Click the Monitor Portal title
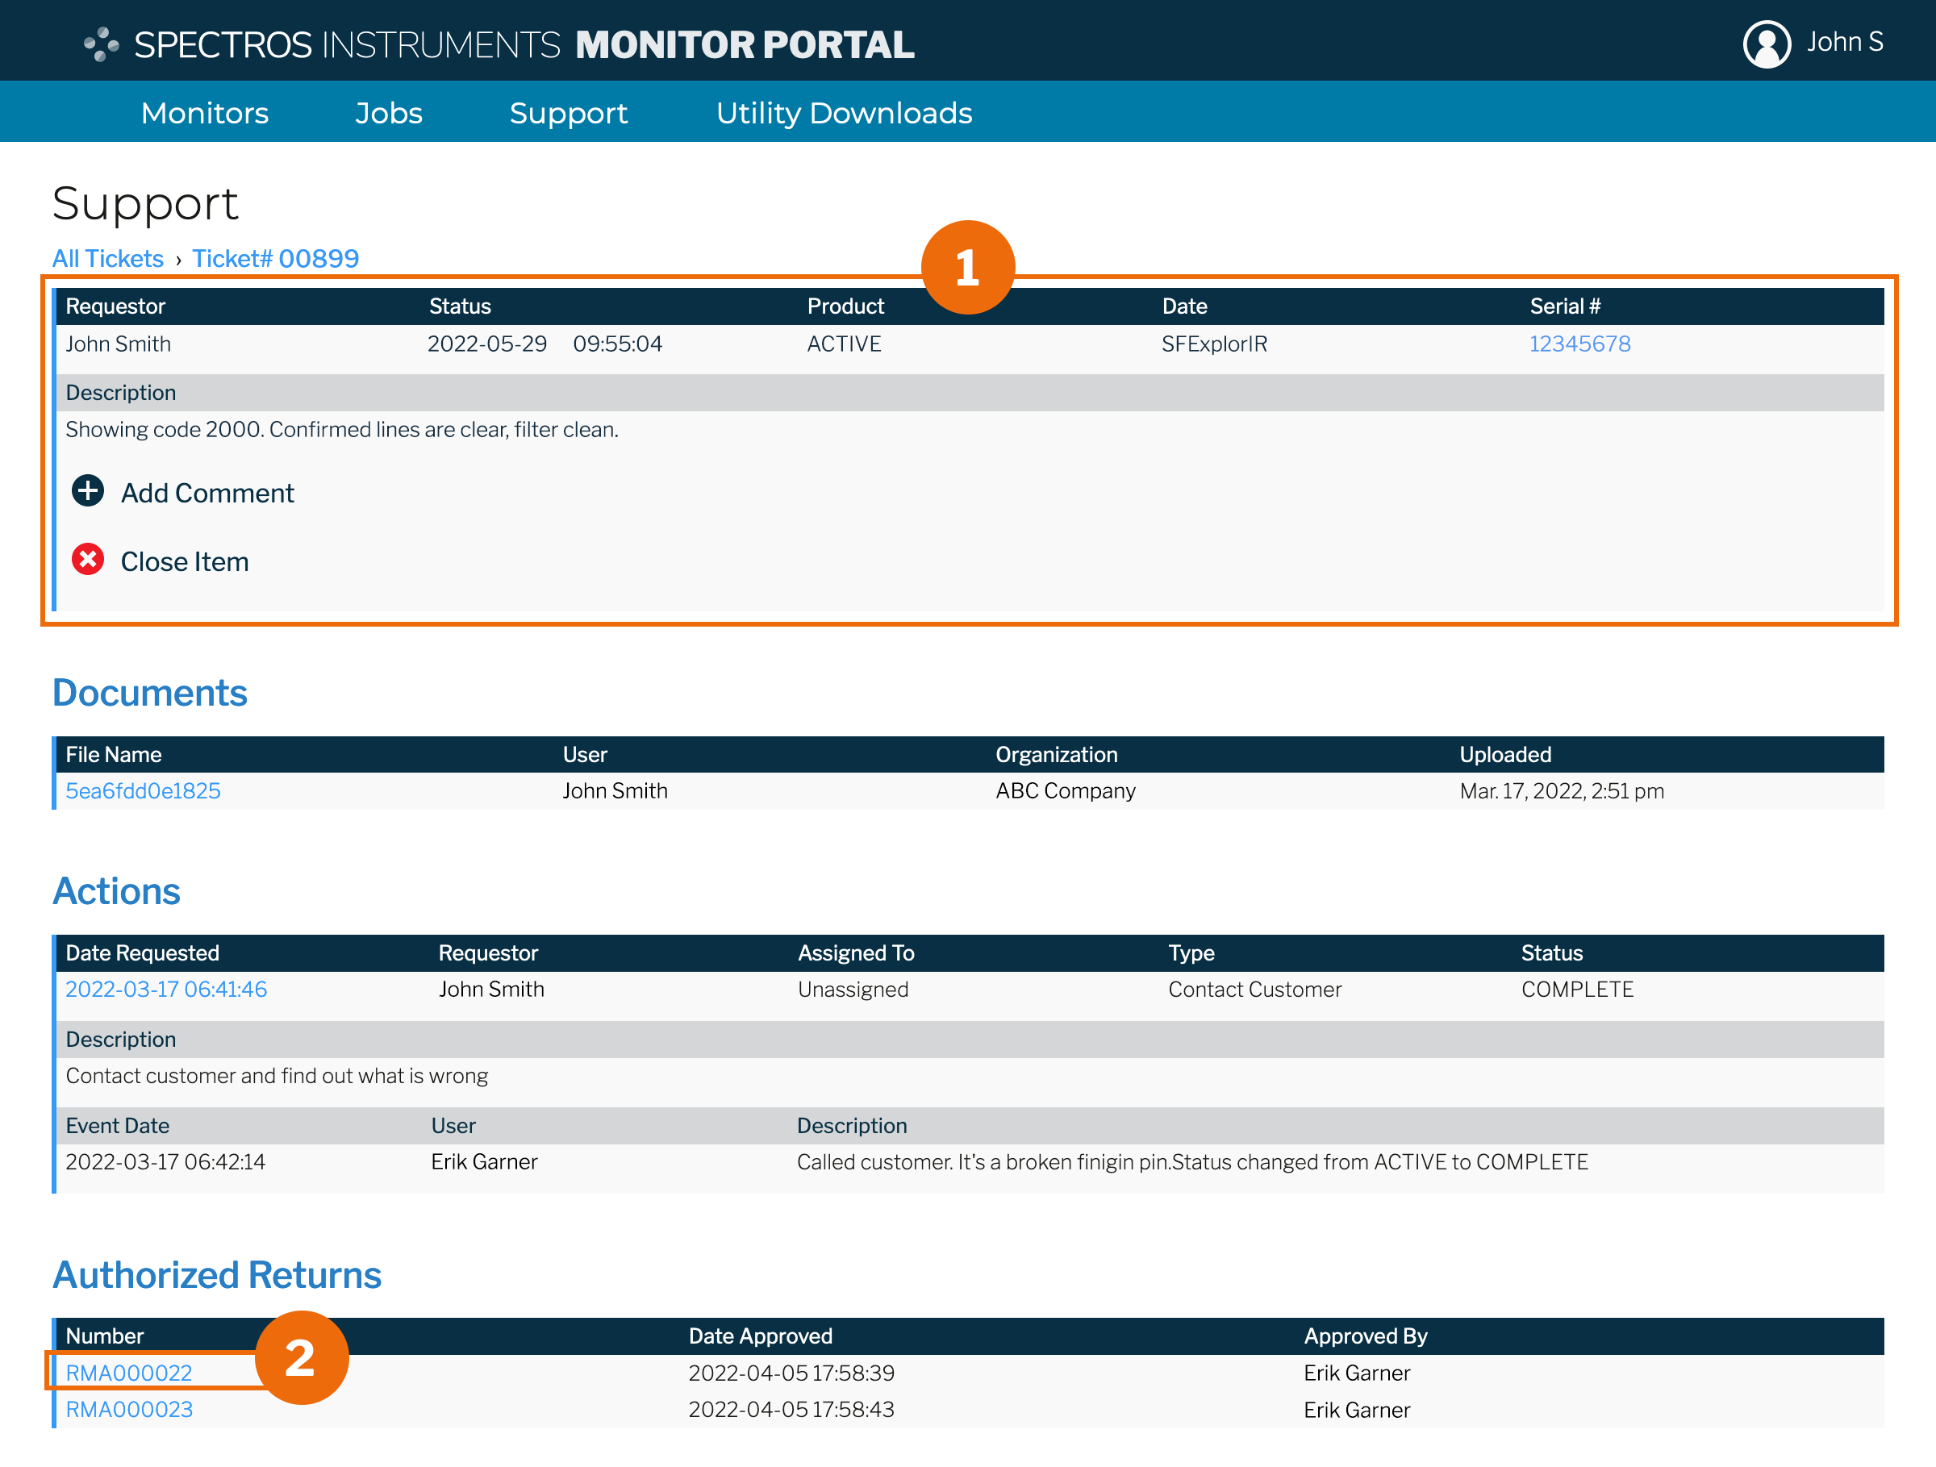 [x=745, y=44]
